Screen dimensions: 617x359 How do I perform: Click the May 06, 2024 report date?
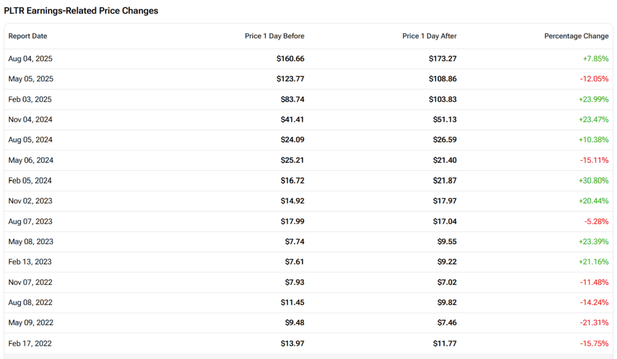pos(31,161)
